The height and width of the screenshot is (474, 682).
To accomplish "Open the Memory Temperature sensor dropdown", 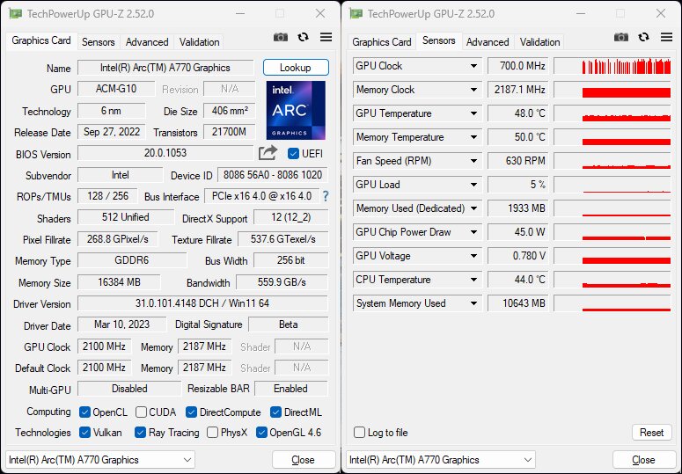I will 473,137.
